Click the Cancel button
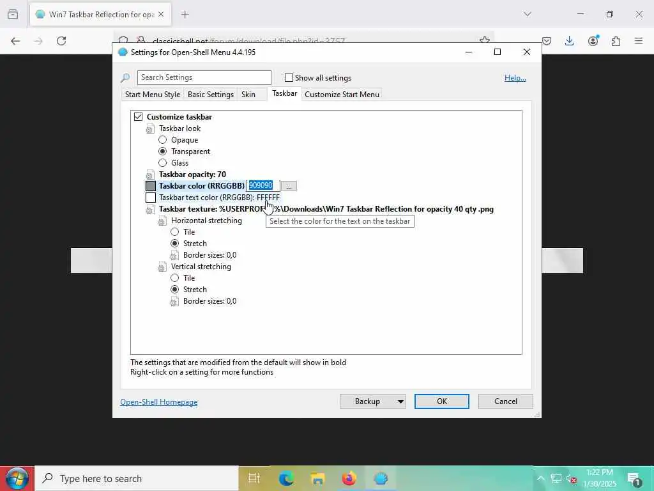This screenshot has height=491, width=654. point(506,401)
